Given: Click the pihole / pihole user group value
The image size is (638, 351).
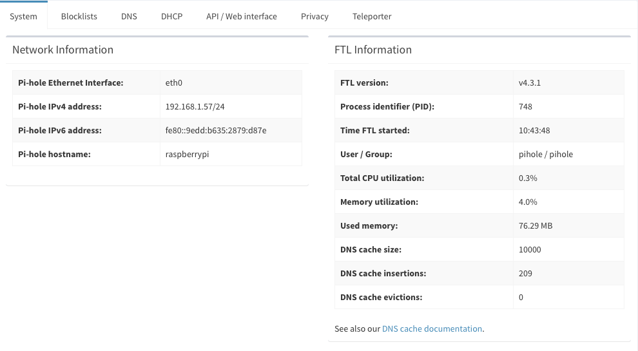Looking at the screenshot, I should coord(545,154).
